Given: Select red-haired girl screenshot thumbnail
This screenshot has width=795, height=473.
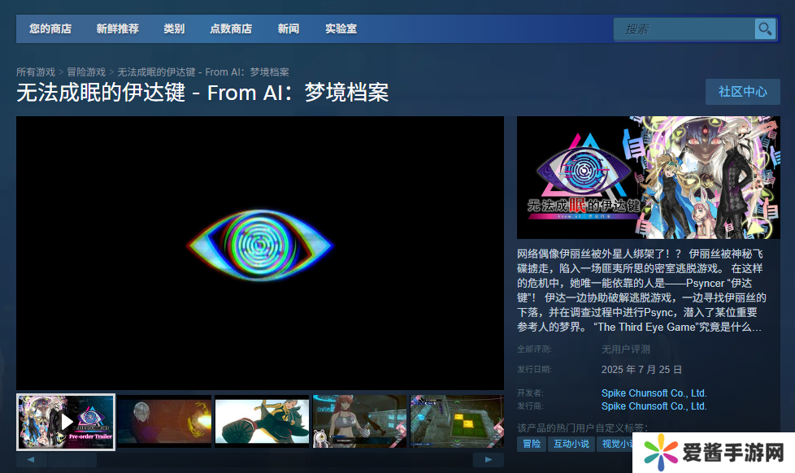Looking at the screenshot, I should click(x=359, y=422).
